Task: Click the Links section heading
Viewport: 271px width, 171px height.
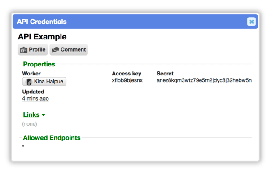Action: click(x=31, y=114)
